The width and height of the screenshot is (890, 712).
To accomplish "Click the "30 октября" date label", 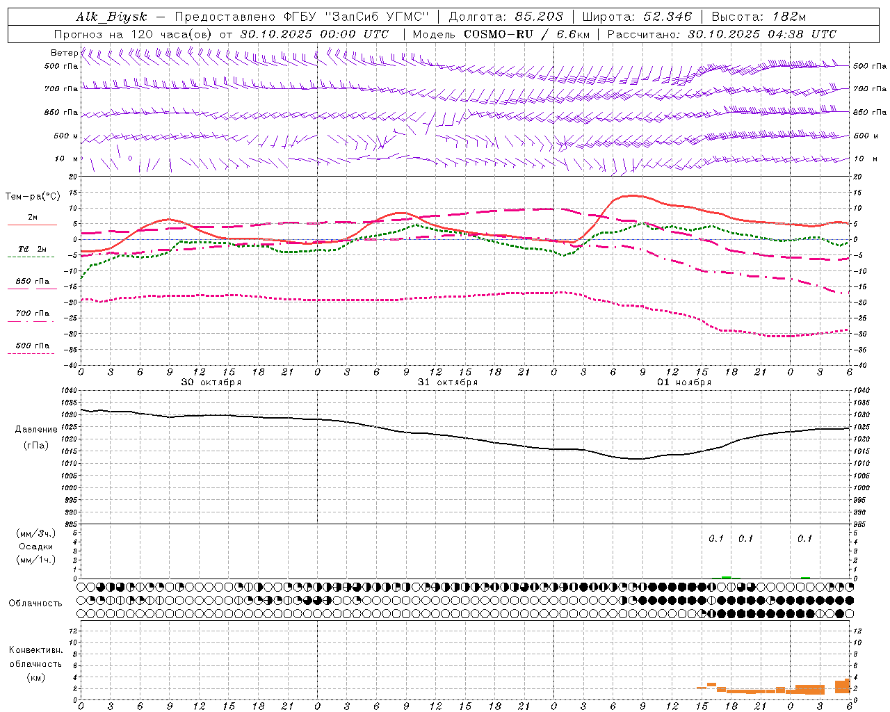I will [x=211, y=382].
